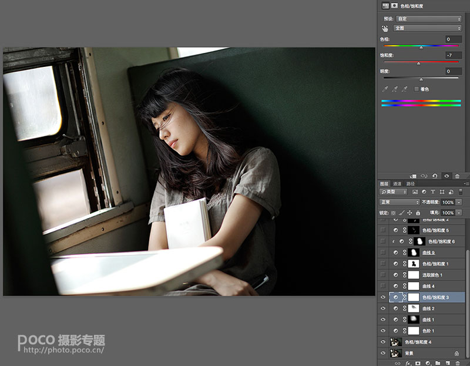Viewport: 470px width, 366px height.
Task: Open the Layers panel flyout menu
Action: pos(466,184)
